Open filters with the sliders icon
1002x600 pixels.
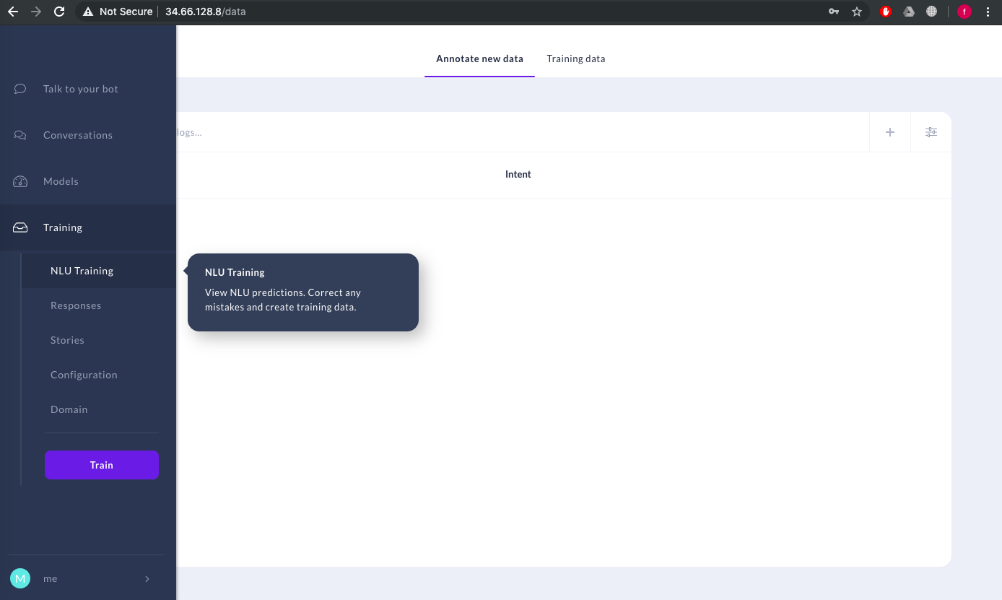[x=931, y=132]
